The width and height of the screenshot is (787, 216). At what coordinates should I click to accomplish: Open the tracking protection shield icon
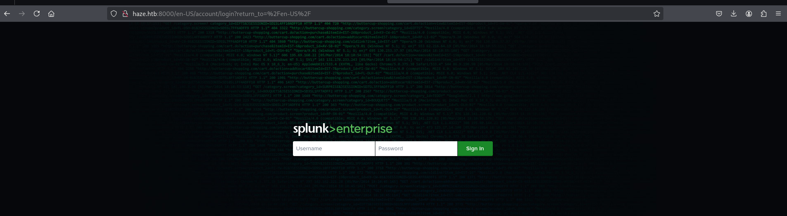pyautogui.click(x=114, y=14)
